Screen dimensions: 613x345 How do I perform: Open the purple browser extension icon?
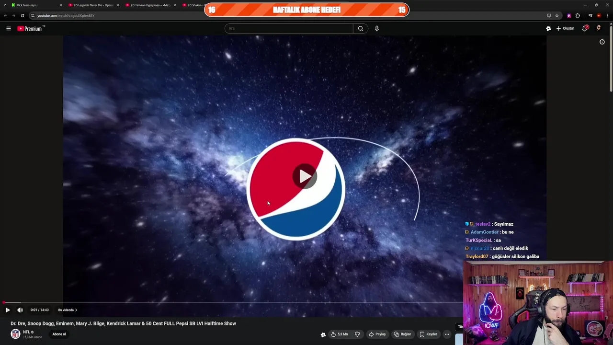569,15
